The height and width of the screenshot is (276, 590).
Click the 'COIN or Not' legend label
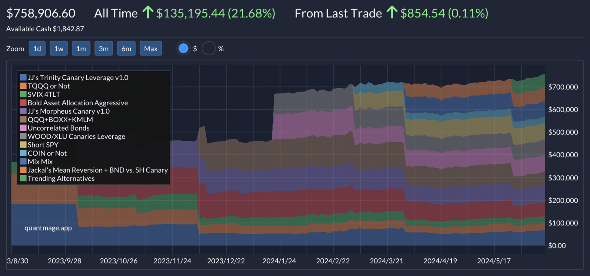point(47,153)
